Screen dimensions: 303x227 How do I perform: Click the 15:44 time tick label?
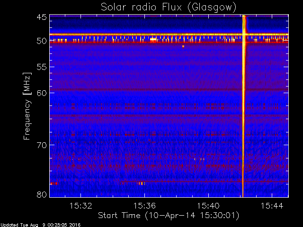(x=272, y=206)
